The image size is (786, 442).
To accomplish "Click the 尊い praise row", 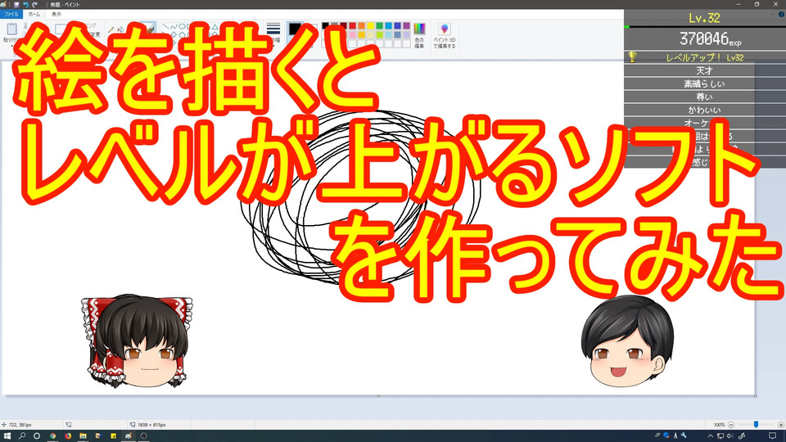I will [705, 97].
